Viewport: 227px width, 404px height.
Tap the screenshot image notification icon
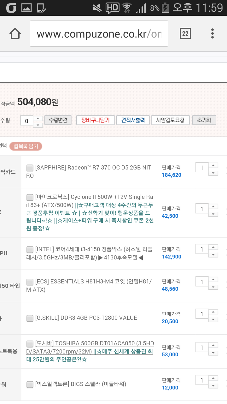pyautogui.click(x=26, y=8)
